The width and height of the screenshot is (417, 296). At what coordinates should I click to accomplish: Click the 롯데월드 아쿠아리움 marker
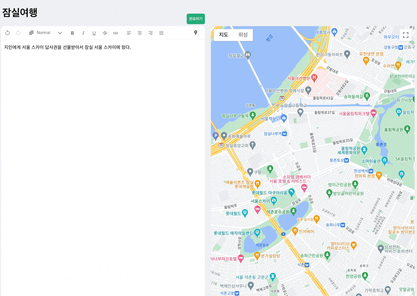[x=292, y=192]
